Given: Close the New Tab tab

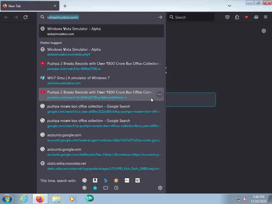Looking at the screenshot, I should pos(55,6).
